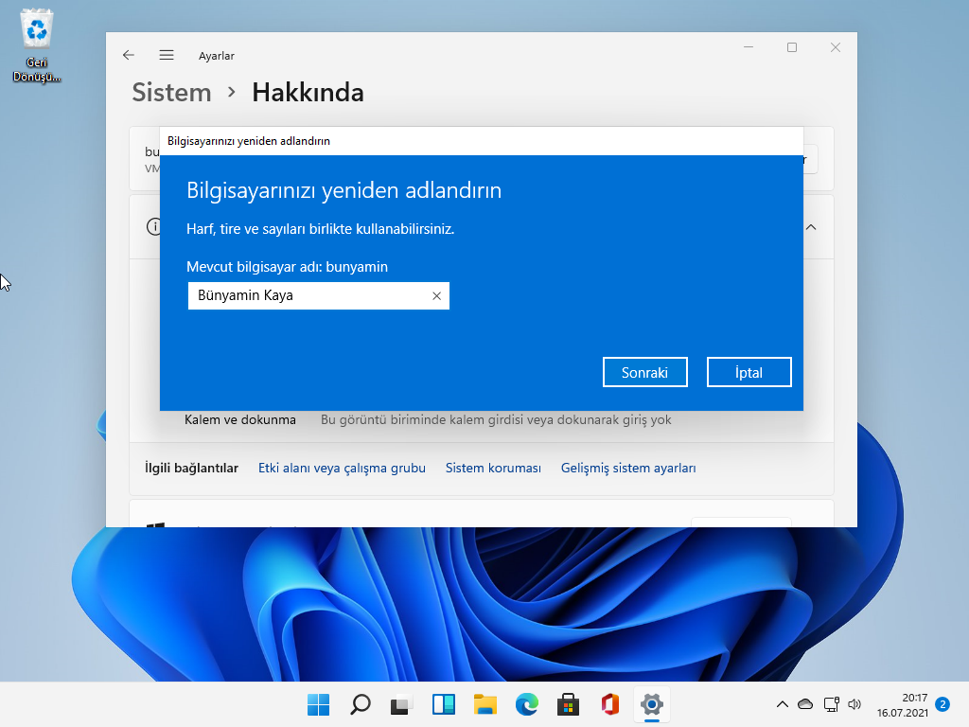Open the Microsoft Office app on the taskbar
This screenshot has height=727, width=969.
pyautogui.click(x=609, y=704)
